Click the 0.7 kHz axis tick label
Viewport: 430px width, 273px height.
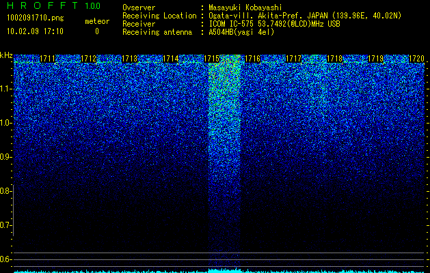point(5,225)
